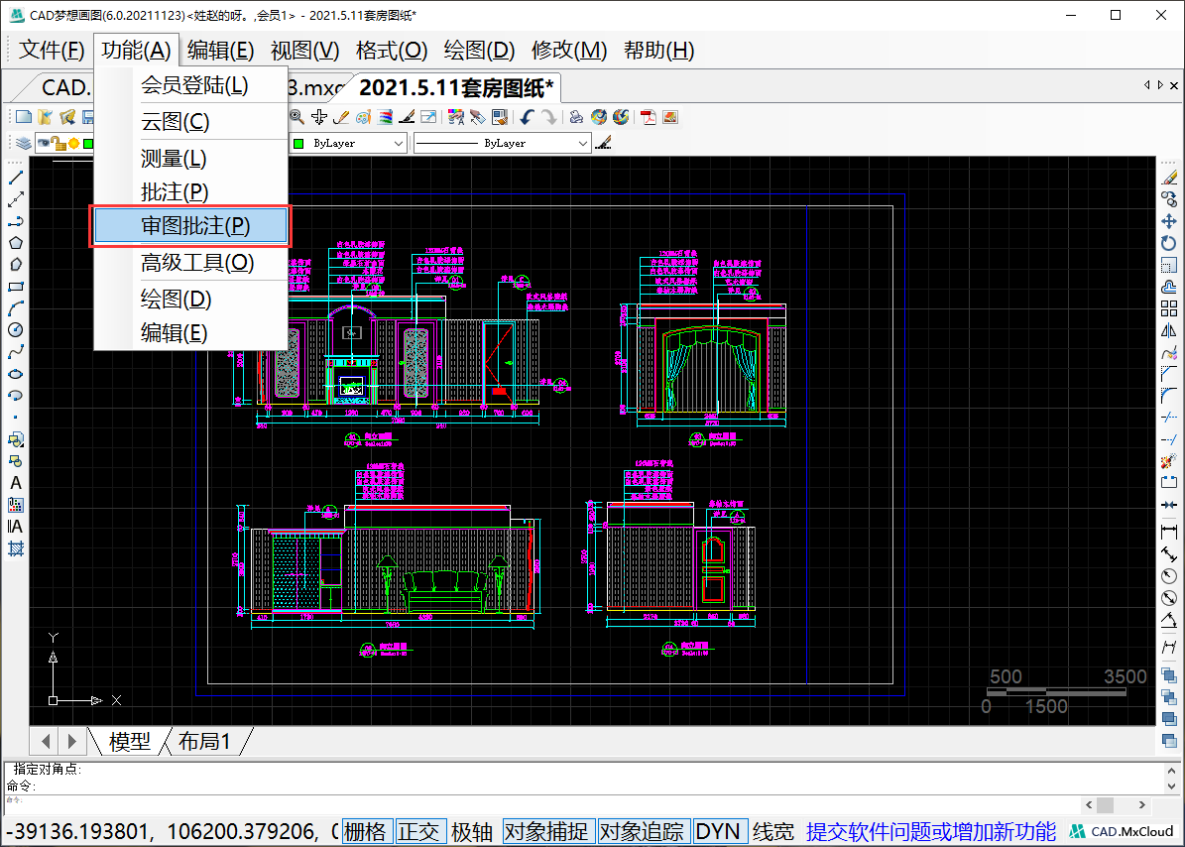Toggle 对象捕捉 object snap

(546, 832)
